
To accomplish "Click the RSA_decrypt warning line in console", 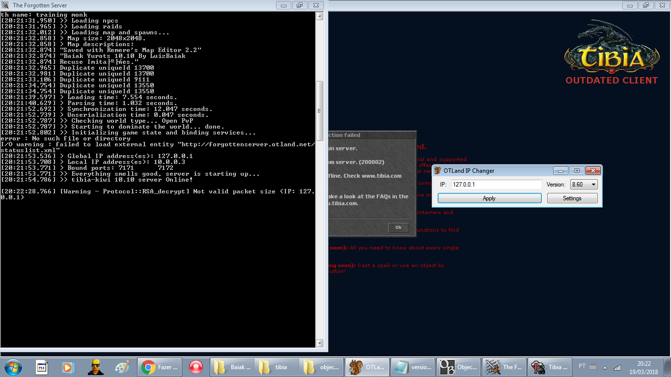I will [158, 194].
